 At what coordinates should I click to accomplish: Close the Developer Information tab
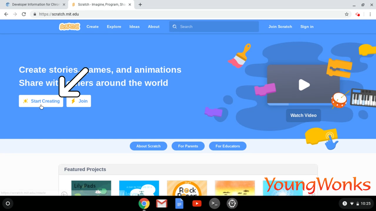coord(64,5)
